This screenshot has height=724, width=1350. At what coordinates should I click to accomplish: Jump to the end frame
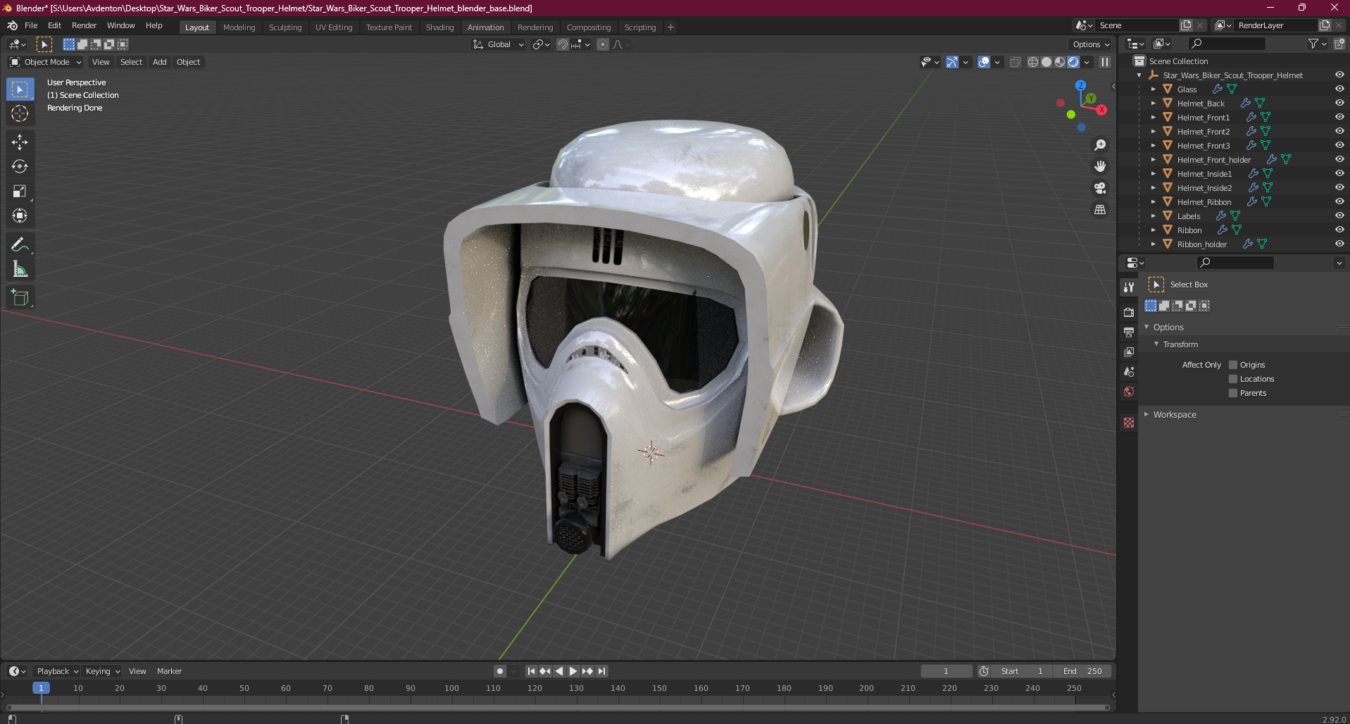(x=601, y=671)
